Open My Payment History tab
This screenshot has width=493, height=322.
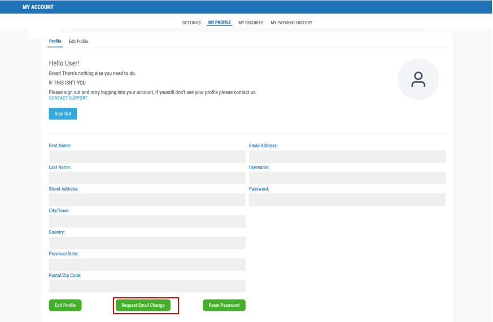[291, 23]
